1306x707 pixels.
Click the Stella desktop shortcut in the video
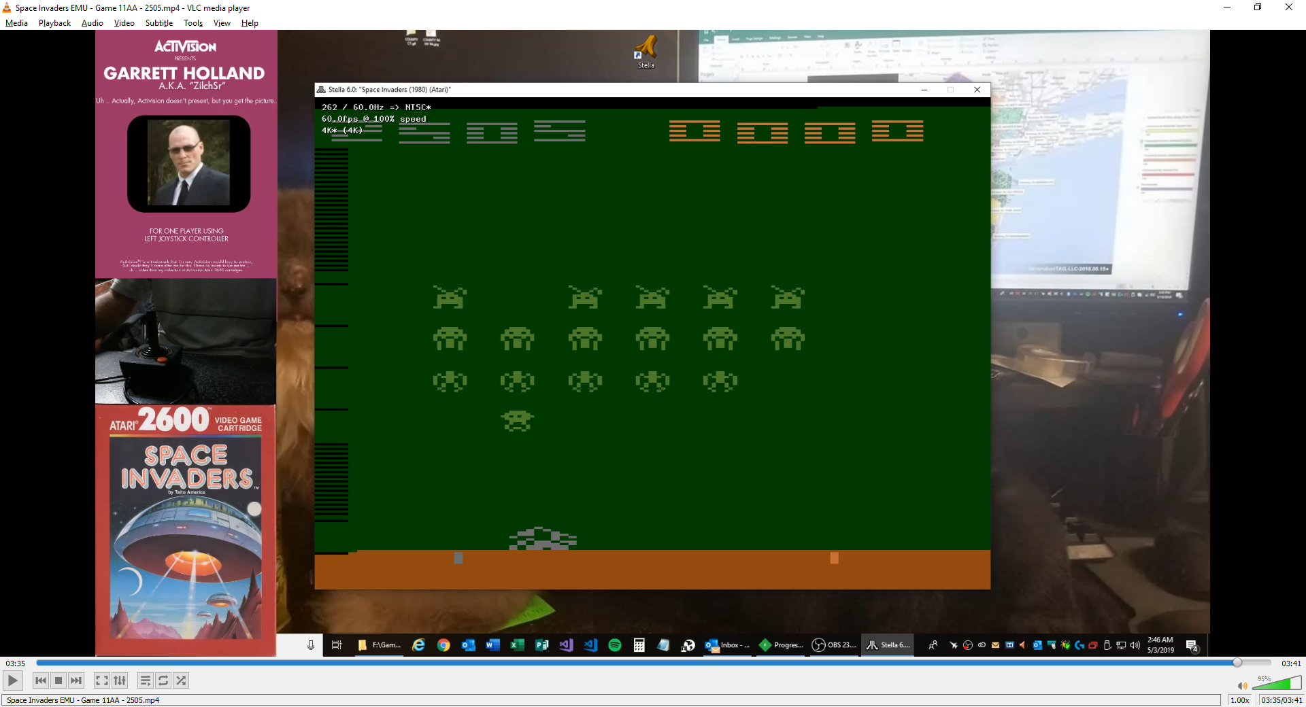[x=646, y=52]
